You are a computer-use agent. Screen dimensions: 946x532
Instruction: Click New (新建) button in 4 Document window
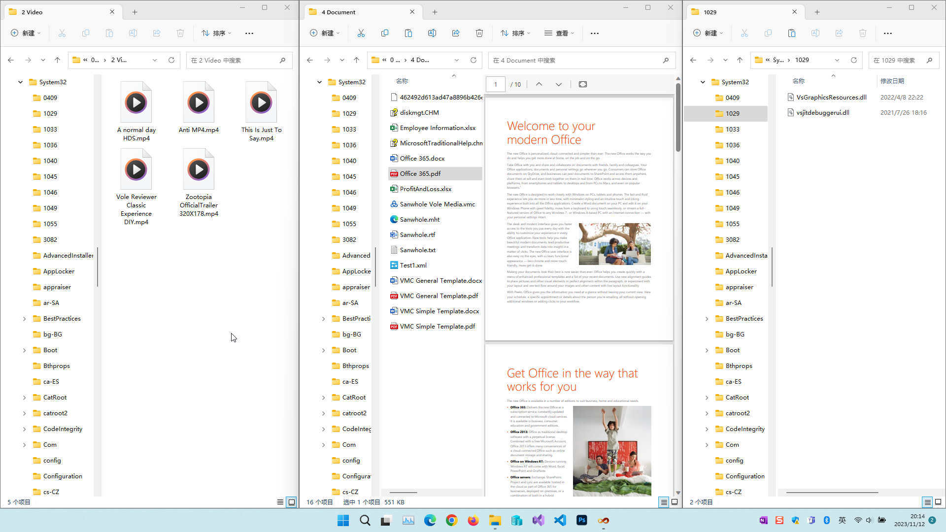tap(325, 33)
